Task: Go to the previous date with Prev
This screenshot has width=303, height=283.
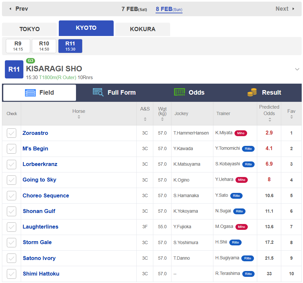Action: (x=19, y=9)
